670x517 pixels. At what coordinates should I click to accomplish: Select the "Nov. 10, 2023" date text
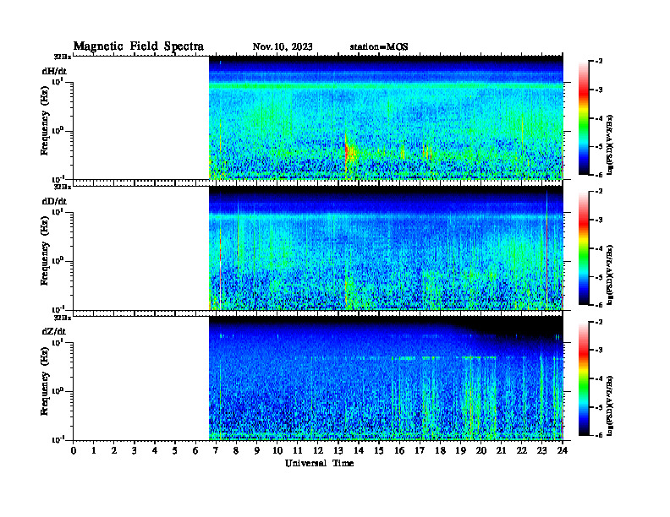283,47
